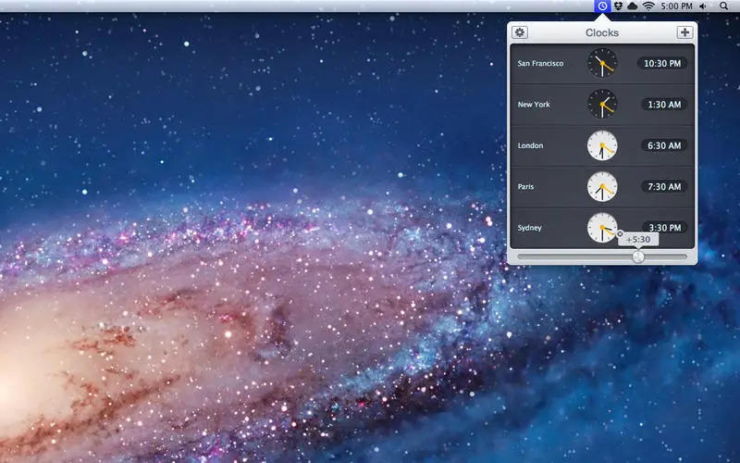The width and height of the screenshot is (740, 463).
Task: Select the San Francisco city label
Action: (x=540, y=63)
